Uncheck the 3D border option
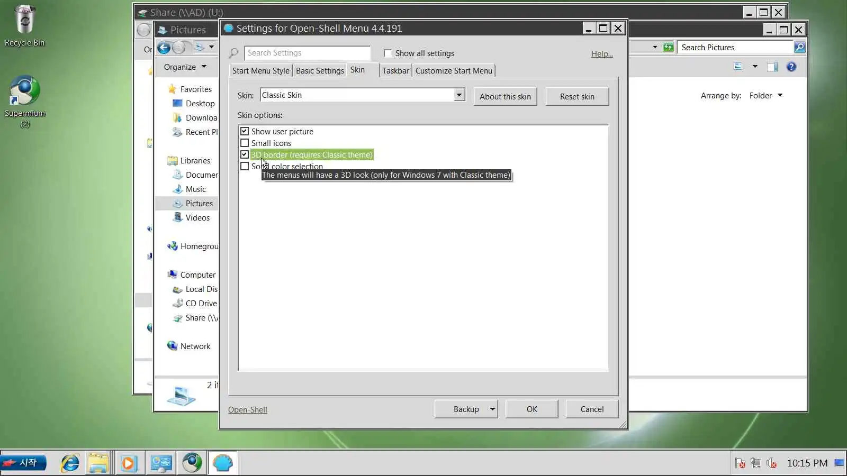The width and height of the screenshot is (847, 476). [x=245, y=155]
